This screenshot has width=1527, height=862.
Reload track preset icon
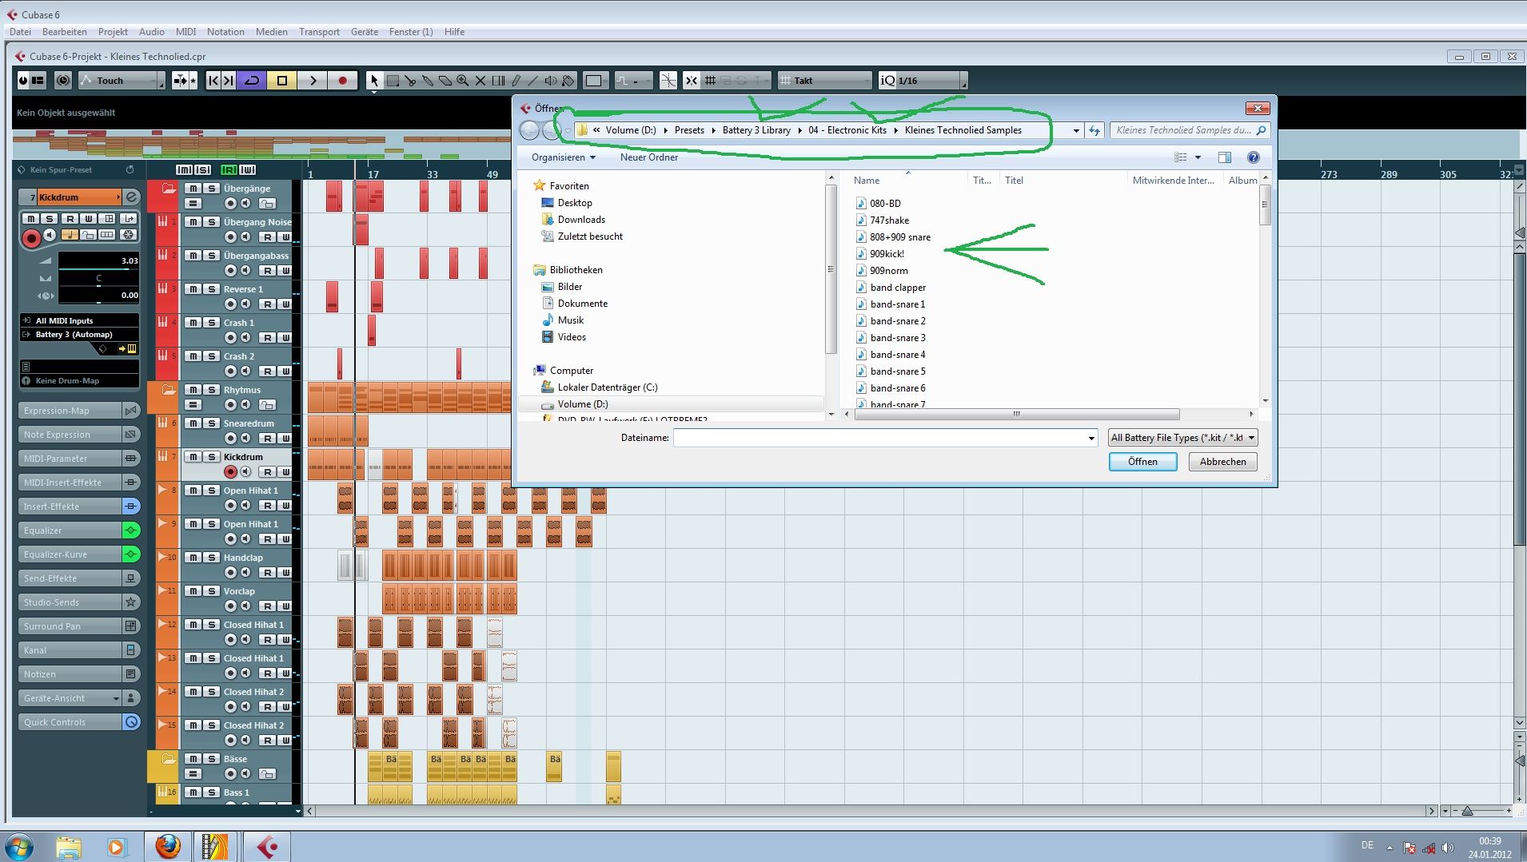tap(130, 169)
